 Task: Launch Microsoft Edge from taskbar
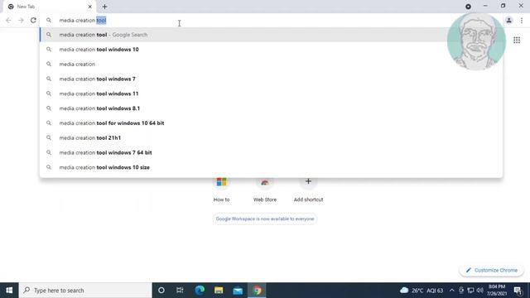click(200, 291)
